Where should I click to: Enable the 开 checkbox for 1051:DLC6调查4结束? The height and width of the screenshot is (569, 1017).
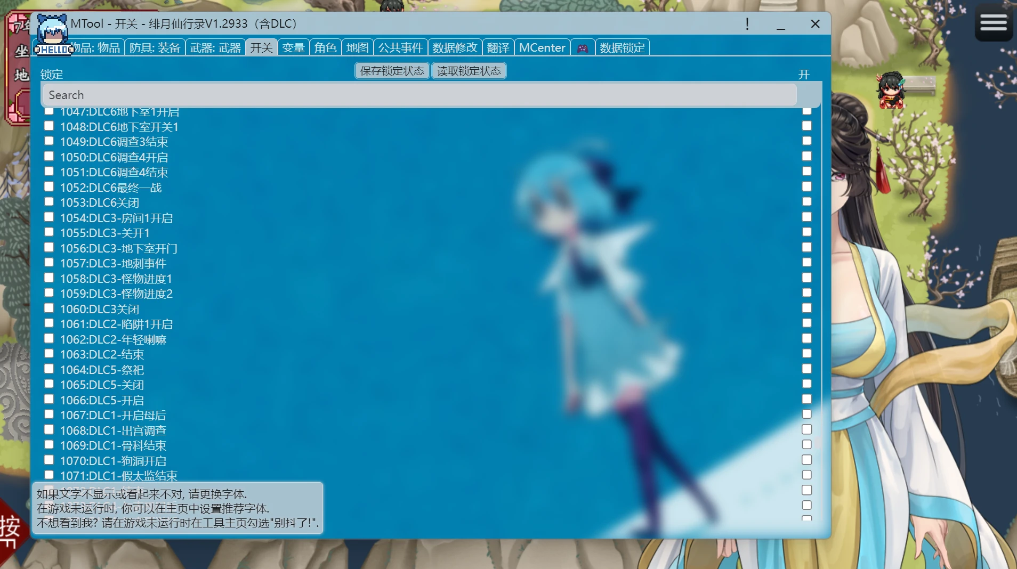(807, 171)
